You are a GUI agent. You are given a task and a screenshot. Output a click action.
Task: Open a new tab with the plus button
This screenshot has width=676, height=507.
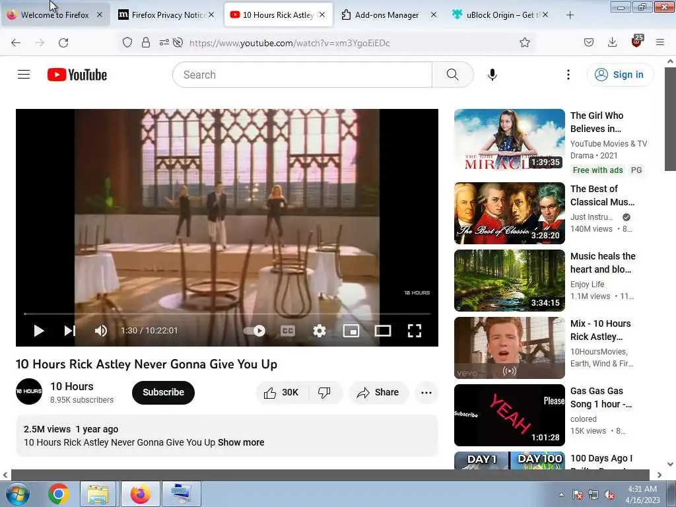click(570, 15)
